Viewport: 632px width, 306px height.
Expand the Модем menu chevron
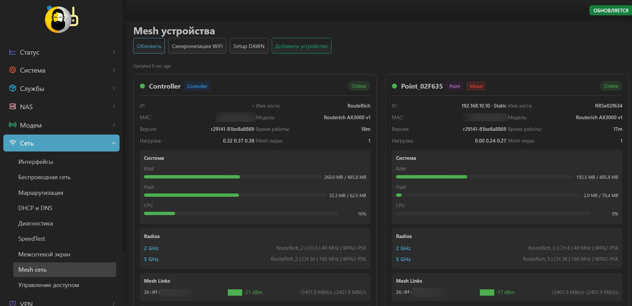[114, 125]
